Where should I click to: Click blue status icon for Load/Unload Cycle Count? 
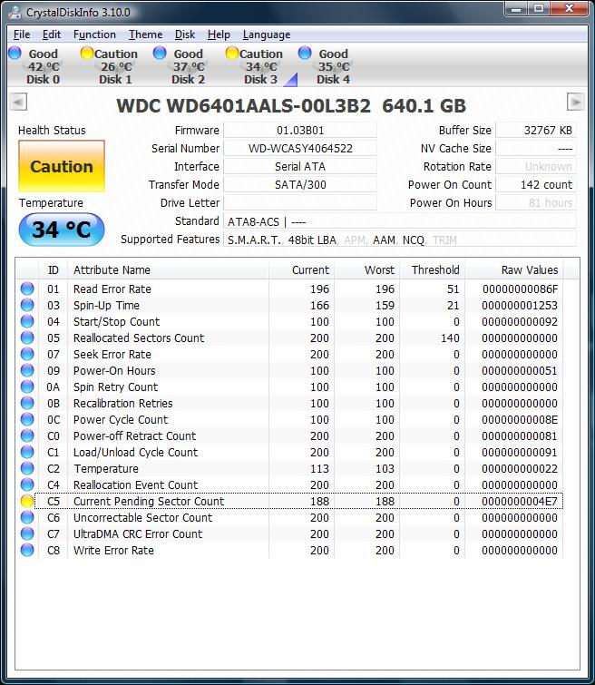[x=27, y=452]
